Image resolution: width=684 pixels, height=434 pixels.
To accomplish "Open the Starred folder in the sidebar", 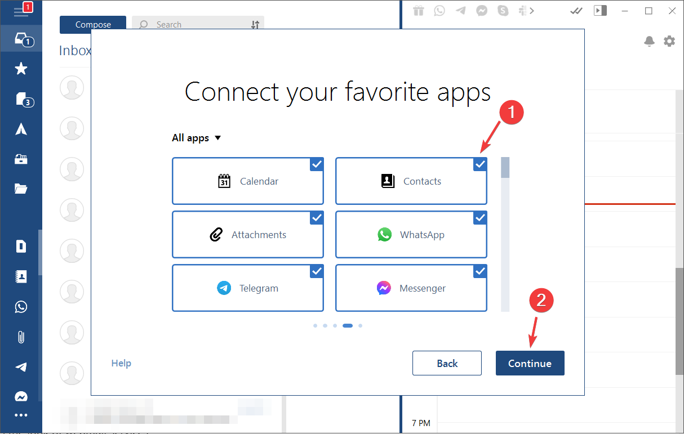I will [x=21, y=69].
